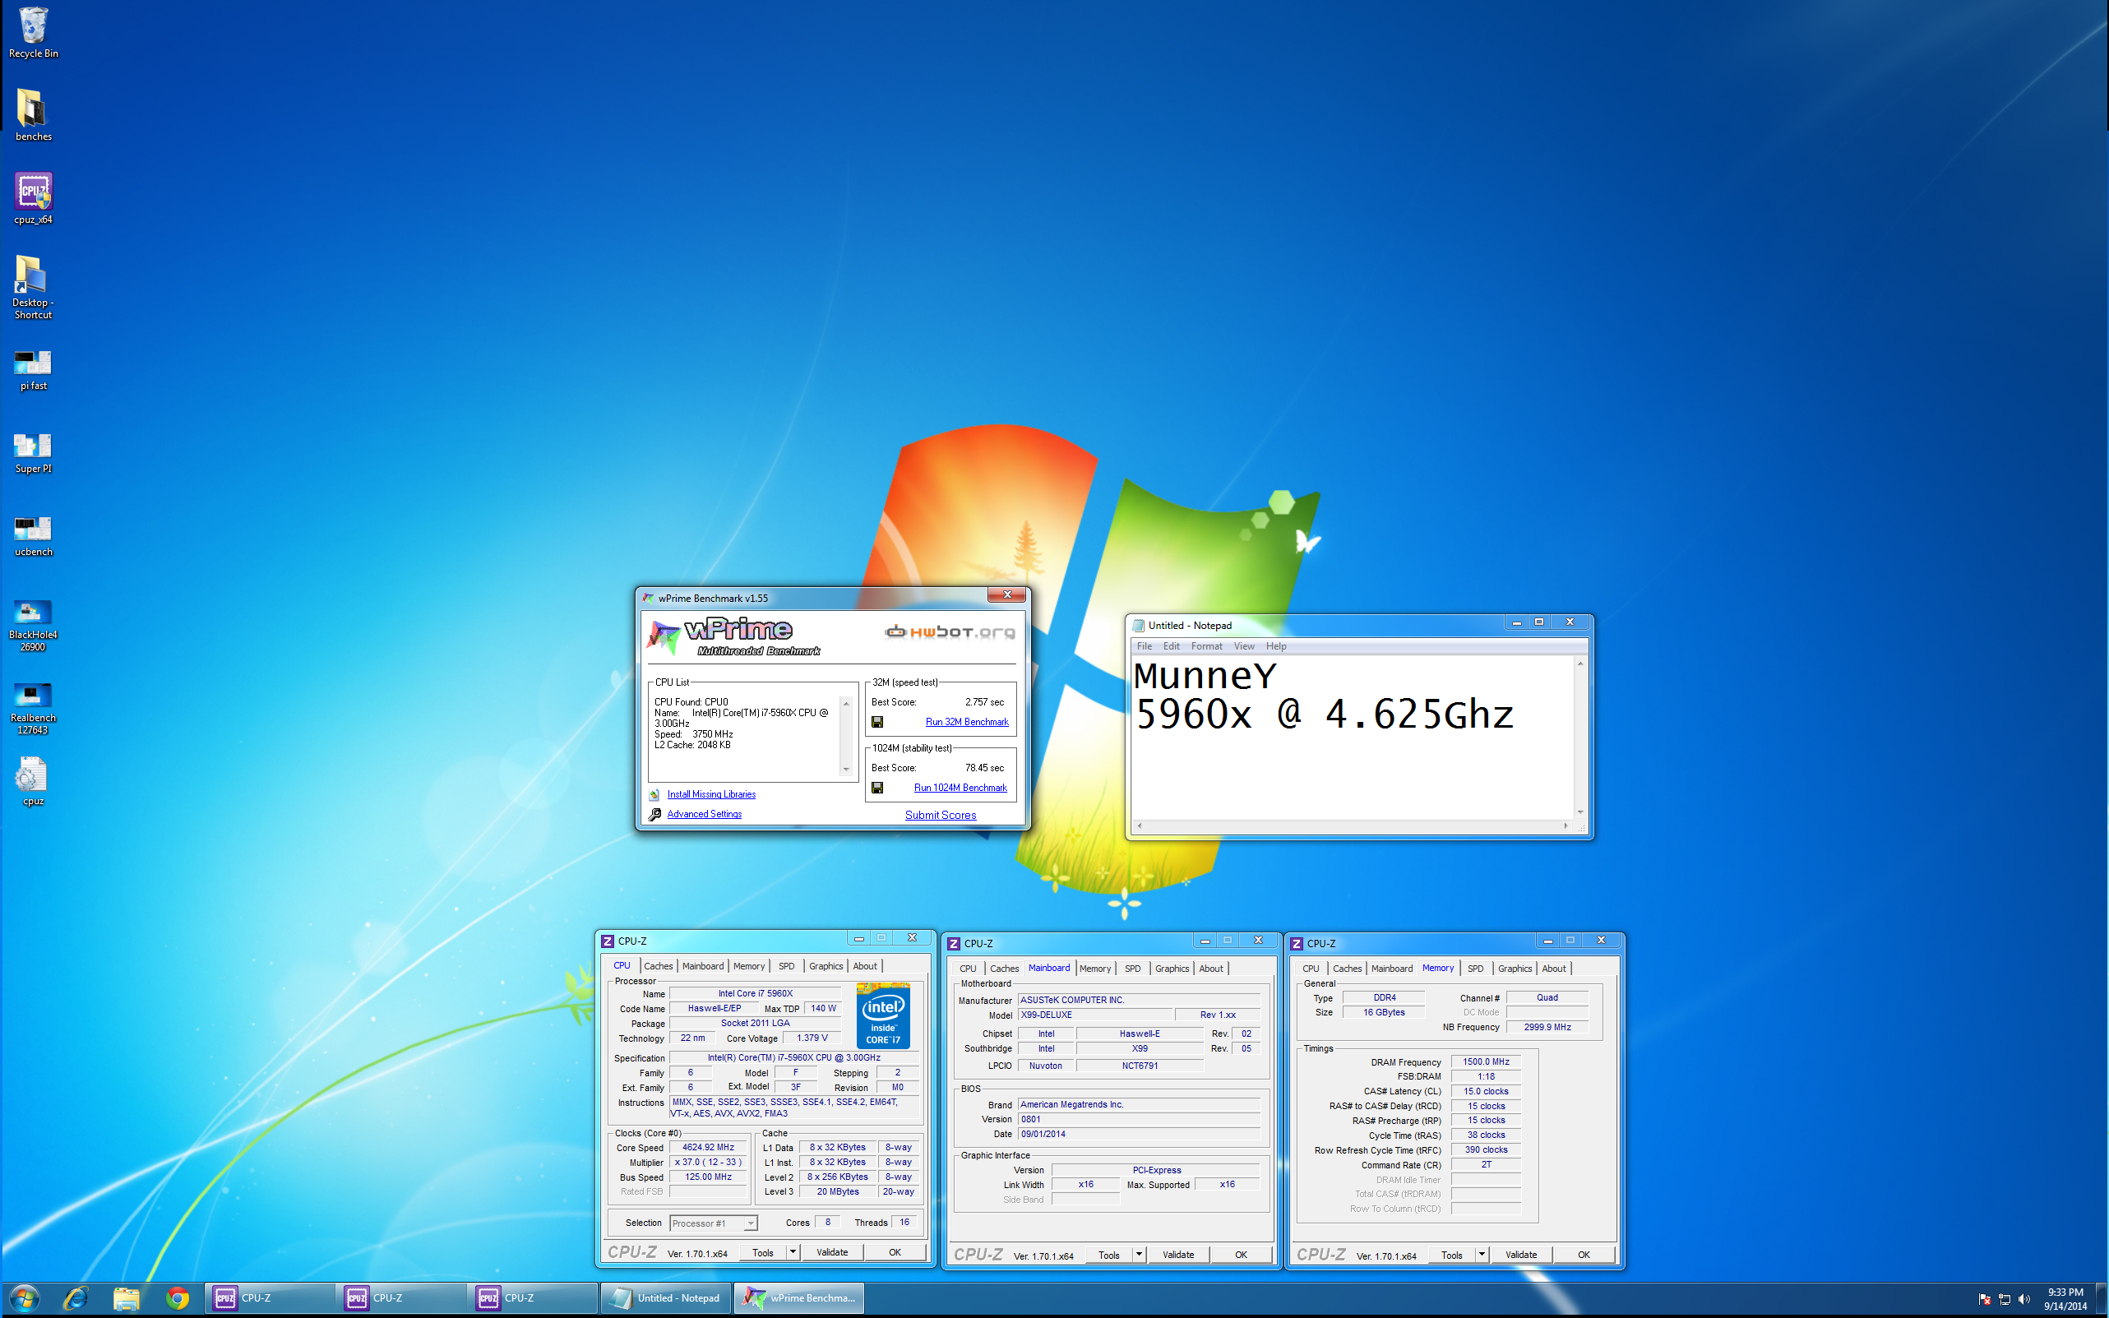Click the DRAM Frequency value 1500.0 MHz
The height and width of the screenshot is (1318, 2109).
tap(1486, 1061)
